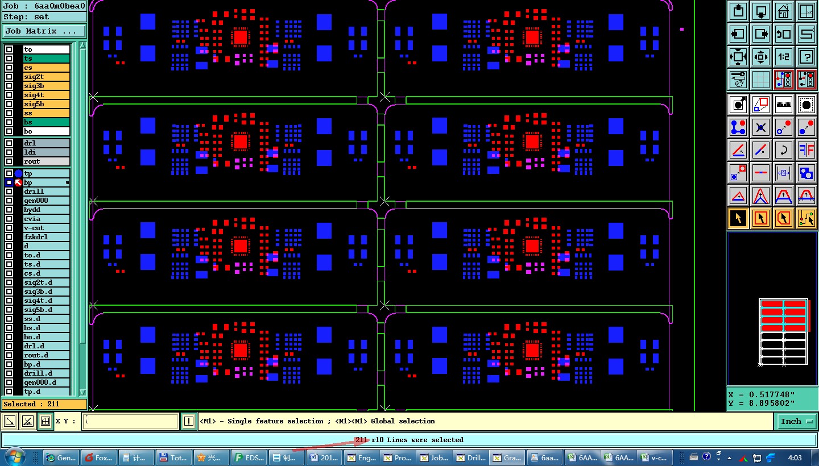Select the sig5b layer row
Screen dimensions: 819x466
[x=47, y=104]
